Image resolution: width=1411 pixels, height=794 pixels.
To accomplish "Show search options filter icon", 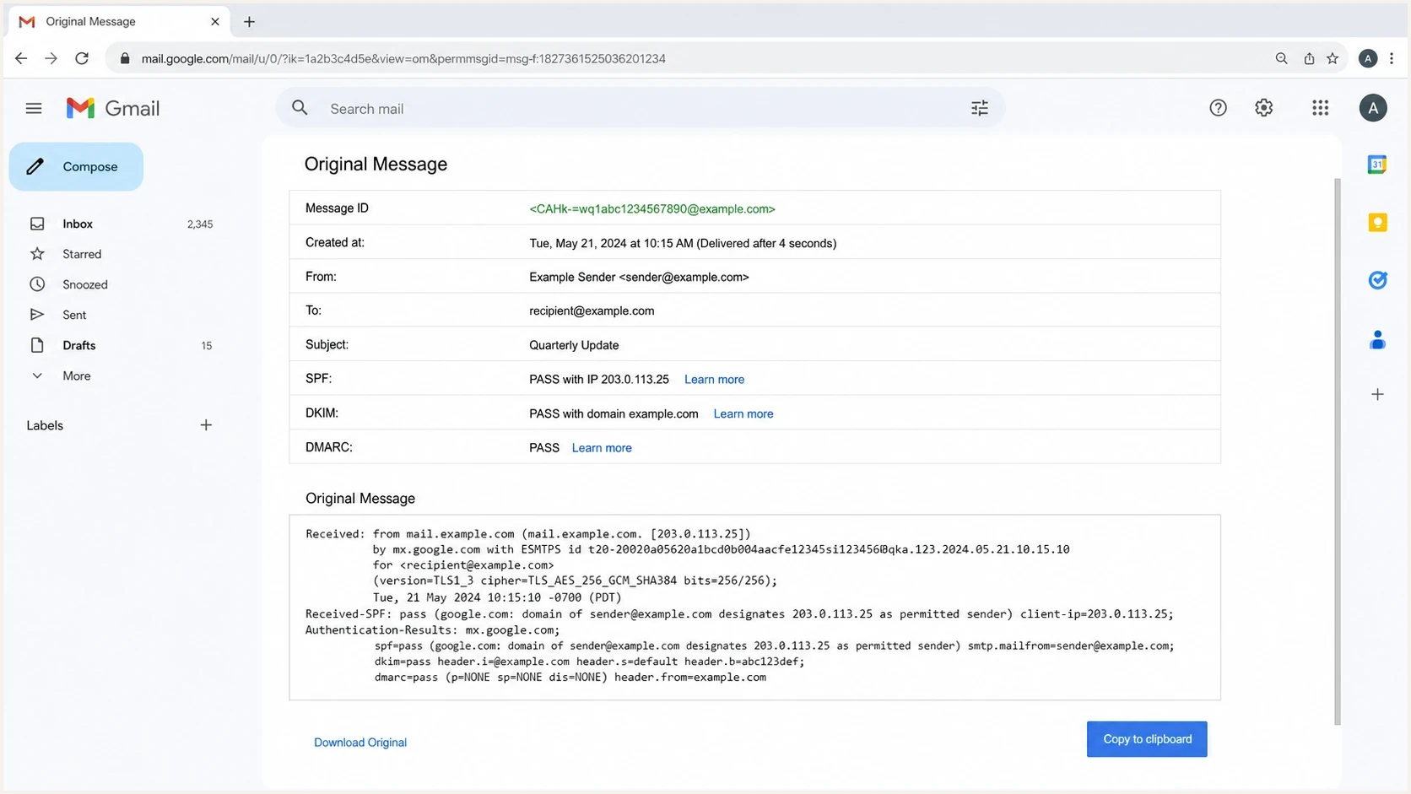I will click(x=979, y=108).
